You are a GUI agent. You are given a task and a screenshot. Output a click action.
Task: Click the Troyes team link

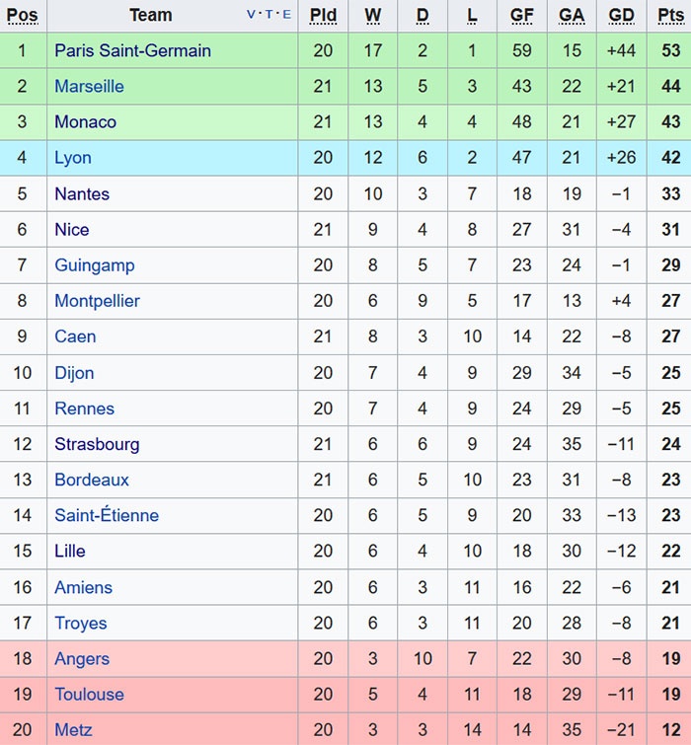point(81,624)
